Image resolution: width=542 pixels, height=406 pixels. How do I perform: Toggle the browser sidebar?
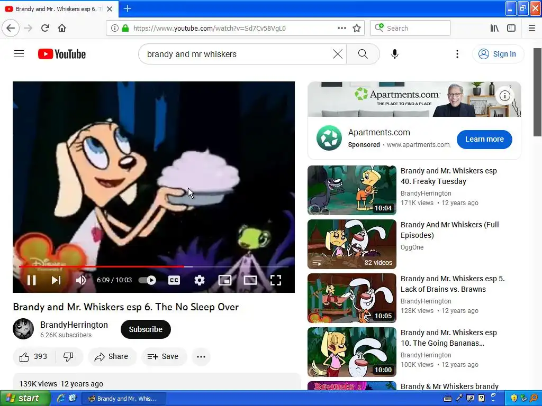click(x=511, y=28)
